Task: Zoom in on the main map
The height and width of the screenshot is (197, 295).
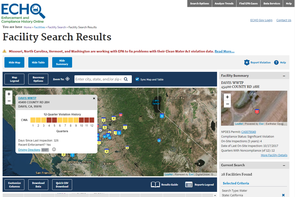Action: point(9,94)
